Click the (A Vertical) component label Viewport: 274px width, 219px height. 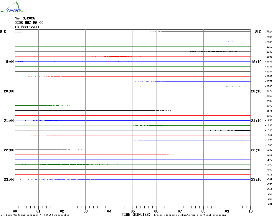click(x=27, y=27)
